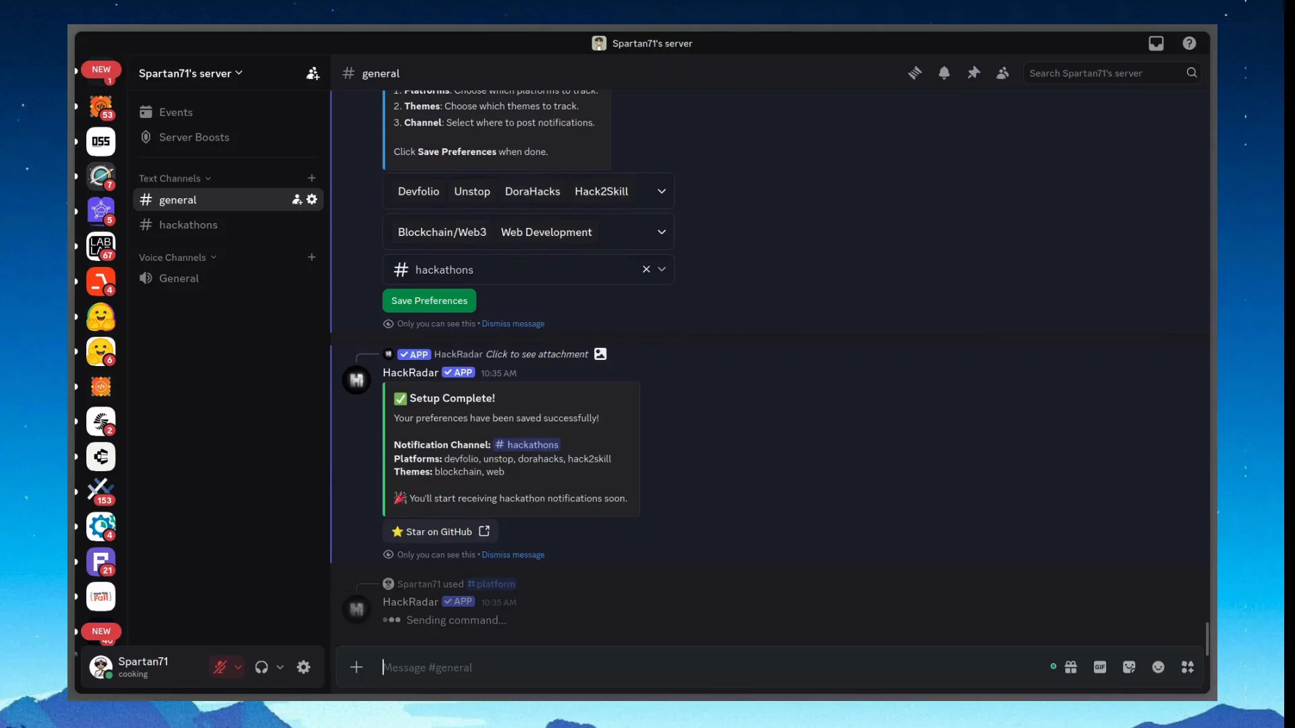
Task: Open the Threads icon in channel header
Action: [915, 73]
